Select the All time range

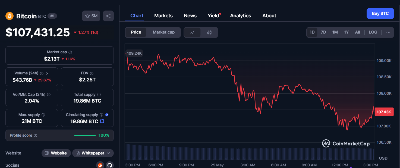(357, 32)
